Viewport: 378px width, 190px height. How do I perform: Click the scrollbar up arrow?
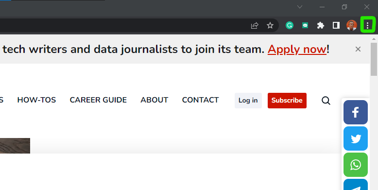click(x=374, y=39)
